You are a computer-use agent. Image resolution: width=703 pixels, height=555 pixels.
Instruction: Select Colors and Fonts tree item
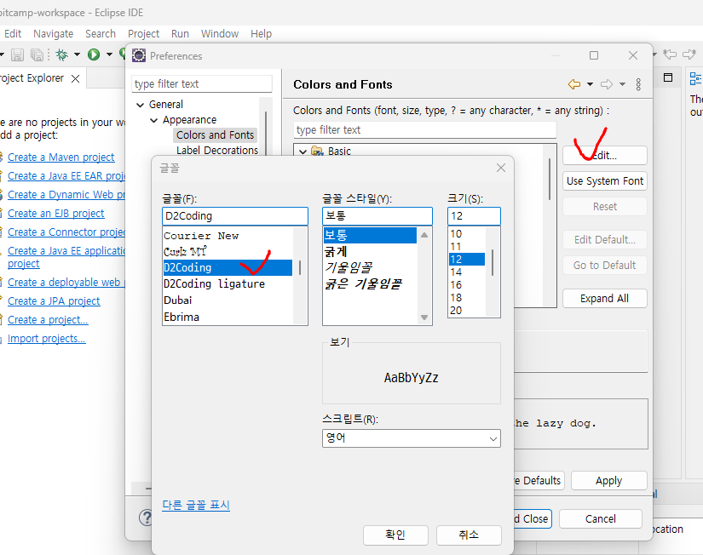pyautogui.click(x=216, y=134)
